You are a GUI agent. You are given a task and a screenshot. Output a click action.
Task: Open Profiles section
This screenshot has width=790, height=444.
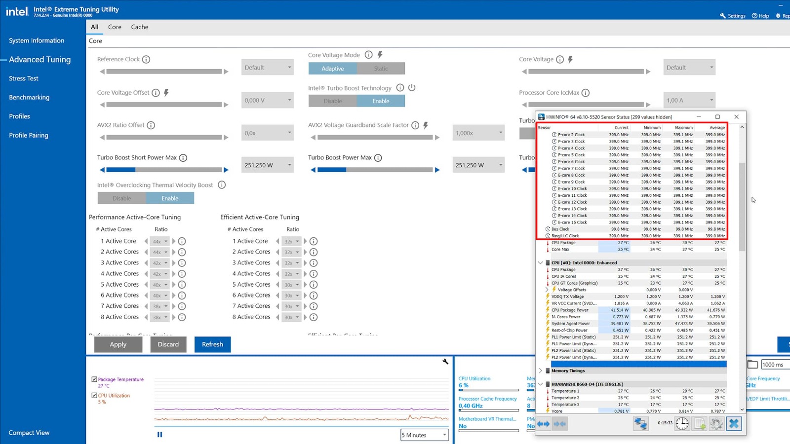[19, 116]
